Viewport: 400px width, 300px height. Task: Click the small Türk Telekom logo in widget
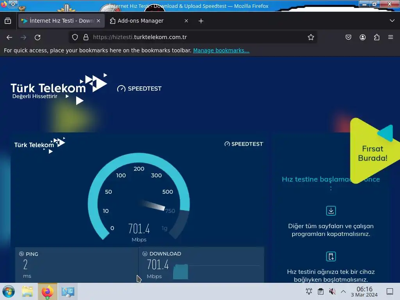click(40, 145)
